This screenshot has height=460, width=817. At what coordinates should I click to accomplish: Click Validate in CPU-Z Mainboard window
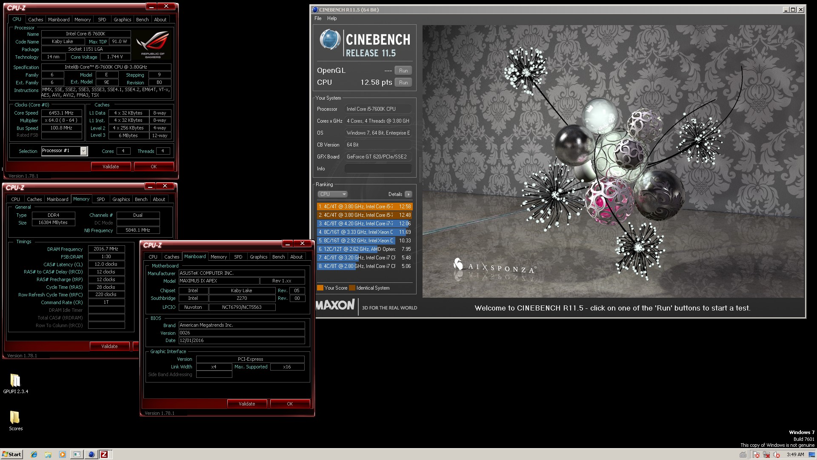tap(247, 404)
